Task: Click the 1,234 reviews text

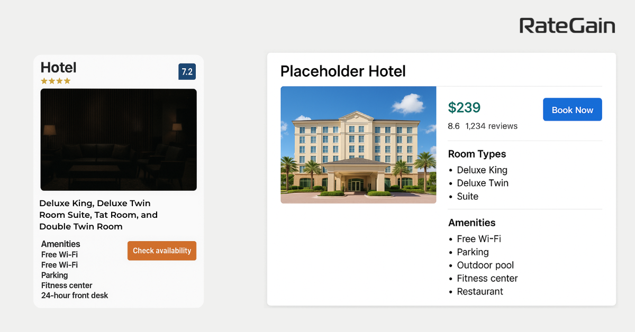Action: coord(492,126)
